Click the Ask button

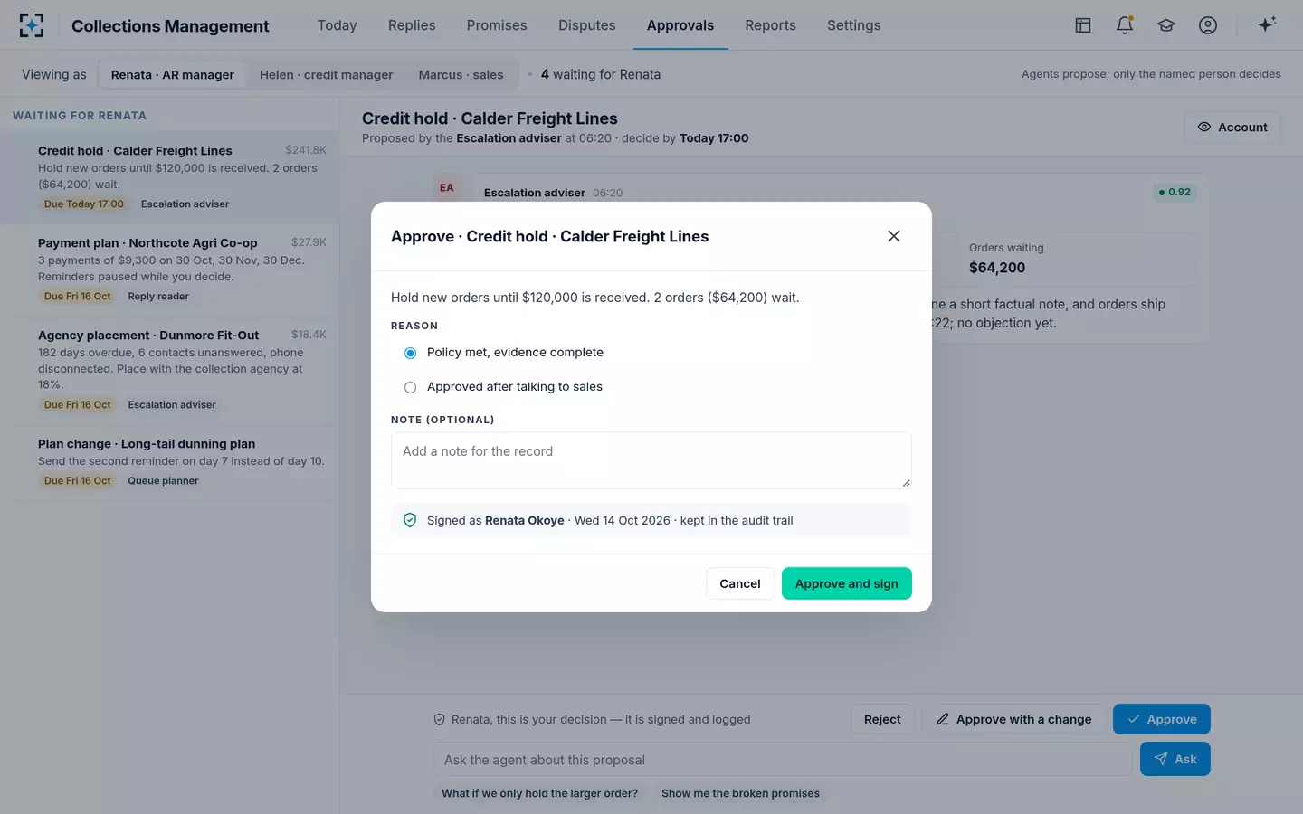(x=1175, y=759)
